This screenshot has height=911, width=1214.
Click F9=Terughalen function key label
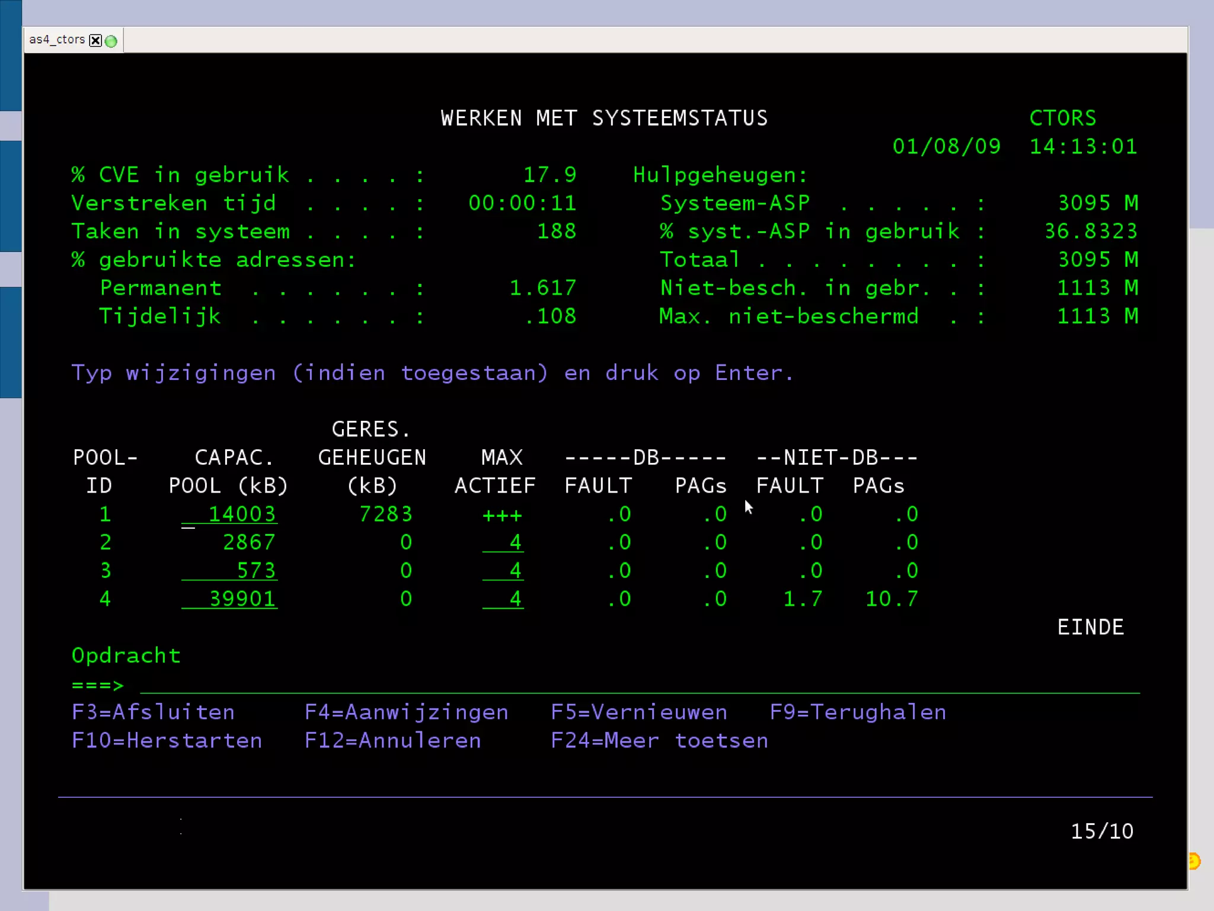[857, 712]
